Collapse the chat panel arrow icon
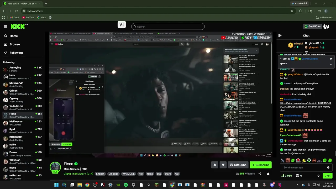The width and height of the screenshot is (336, 189). point(280,35)
